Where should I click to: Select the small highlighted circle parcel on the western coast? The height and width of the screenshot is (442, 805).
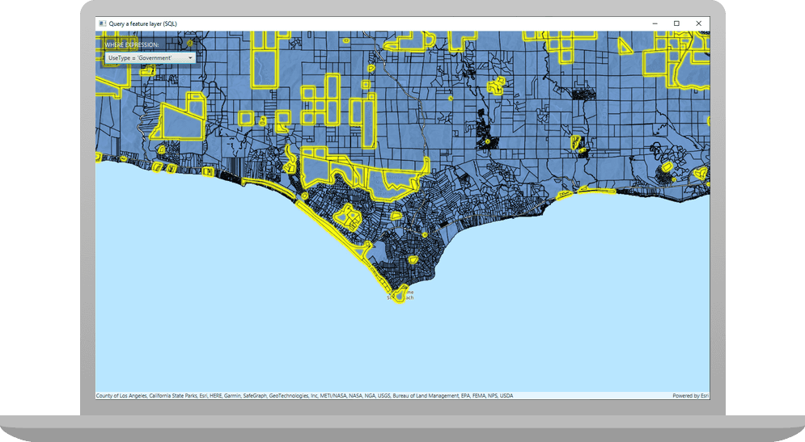pos(304,196)
